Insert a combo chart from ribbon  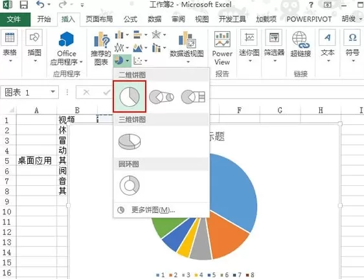coord(156,48)
